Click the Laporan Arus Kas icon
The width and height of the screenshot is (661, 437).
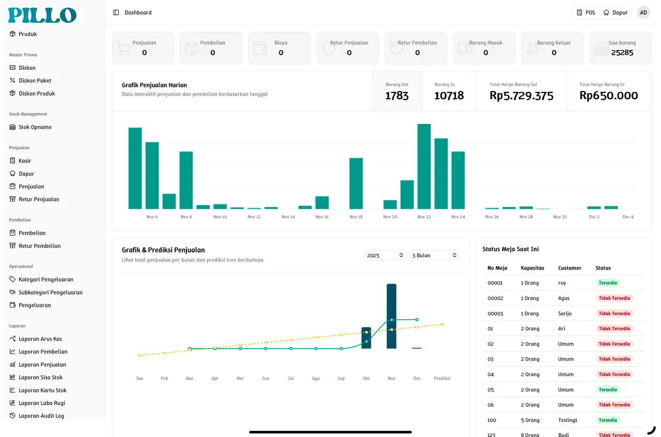pyautogui.click(x=13, y=339)
